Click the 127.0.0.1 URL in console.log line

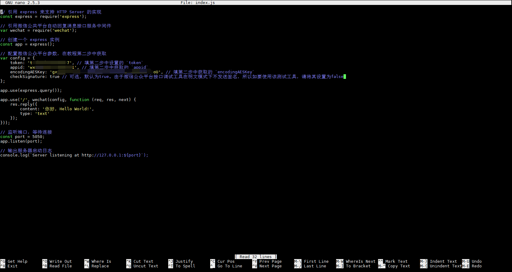coord(111,155)
